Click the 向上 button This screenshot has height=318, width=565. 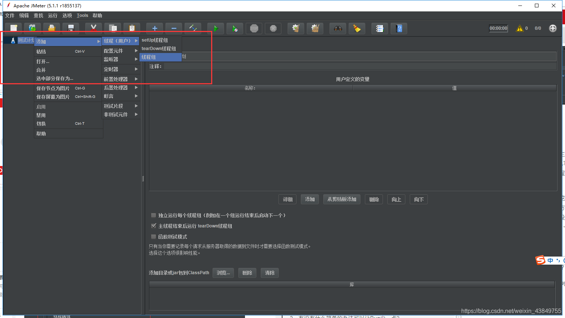396,199
